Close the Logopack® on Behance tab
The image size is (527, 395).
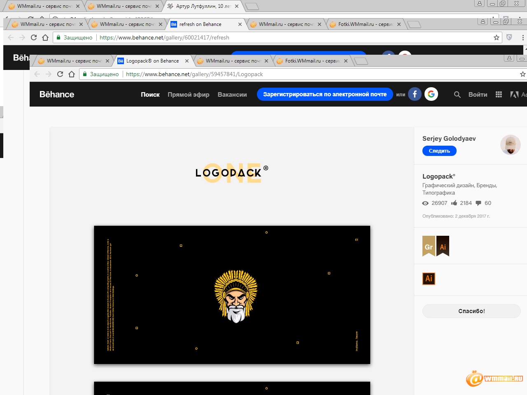[187, 61]
